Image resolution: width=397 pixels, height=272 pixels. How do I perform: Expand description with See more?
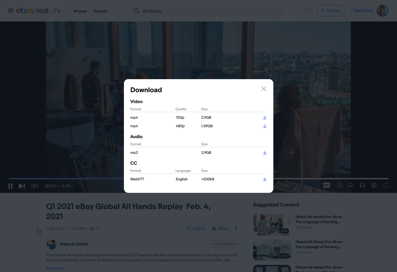(x=55, y=268)
